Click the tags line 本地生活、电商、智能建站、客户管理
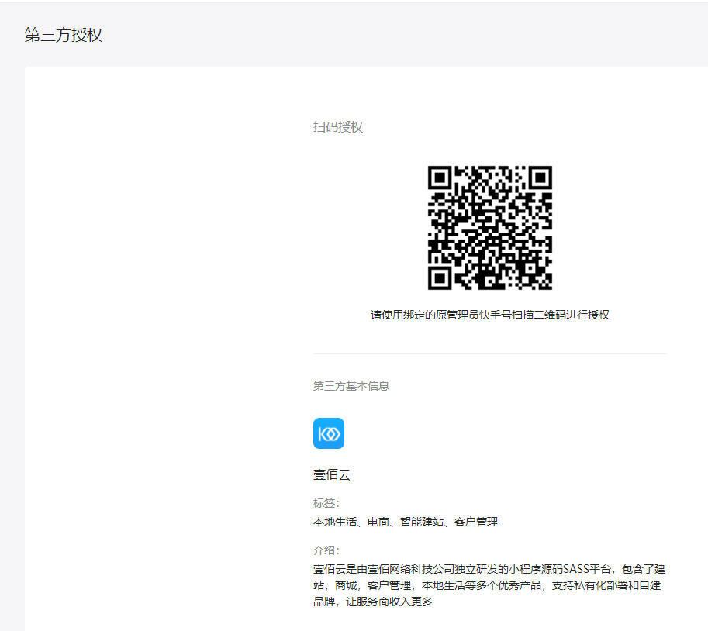 (406, 522)
